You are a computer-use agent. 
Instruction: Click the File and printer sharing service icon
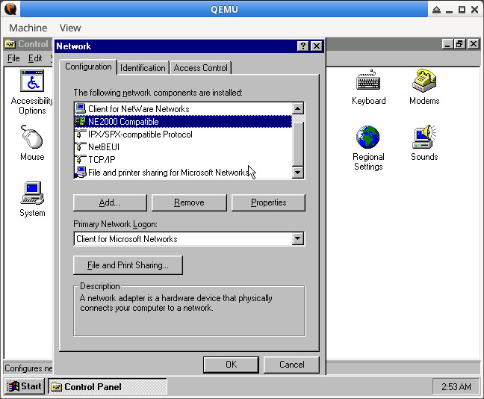click(81, 172)
